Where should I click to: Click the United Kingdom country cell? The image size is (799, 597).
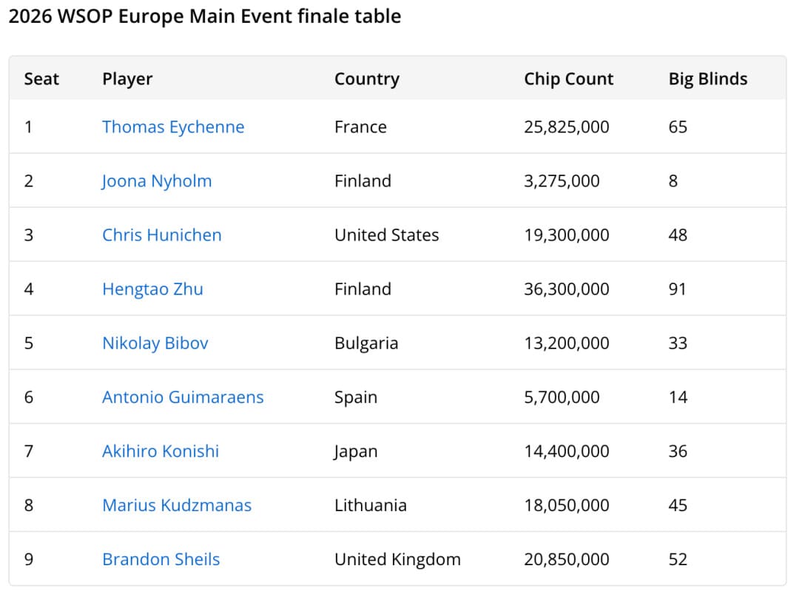397,559
